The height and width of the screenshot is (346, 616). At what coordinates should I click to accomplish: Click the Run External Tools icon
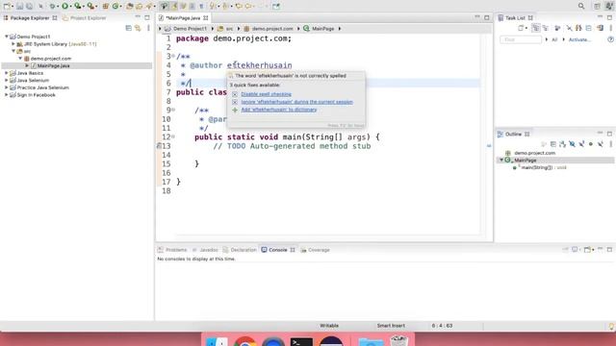tap(90, 6)
